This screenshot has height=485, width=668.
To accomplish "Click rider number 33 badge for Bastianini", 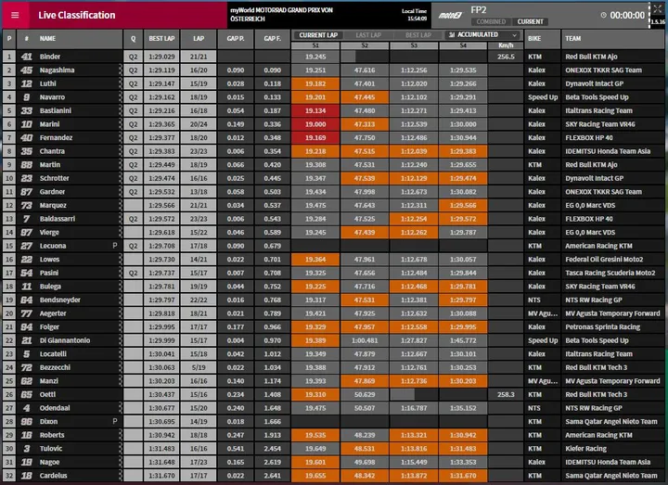I will click(26, 110).
